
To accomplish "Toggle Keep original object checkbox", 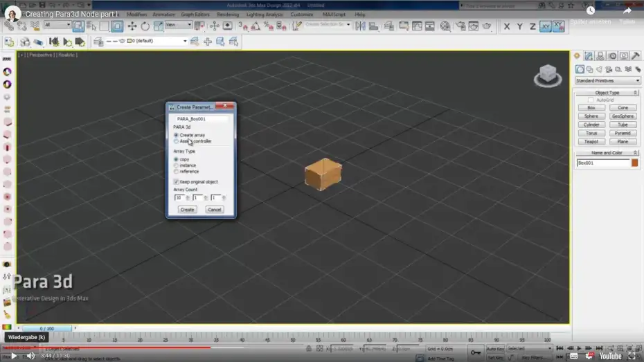I will tap(176, 181).
